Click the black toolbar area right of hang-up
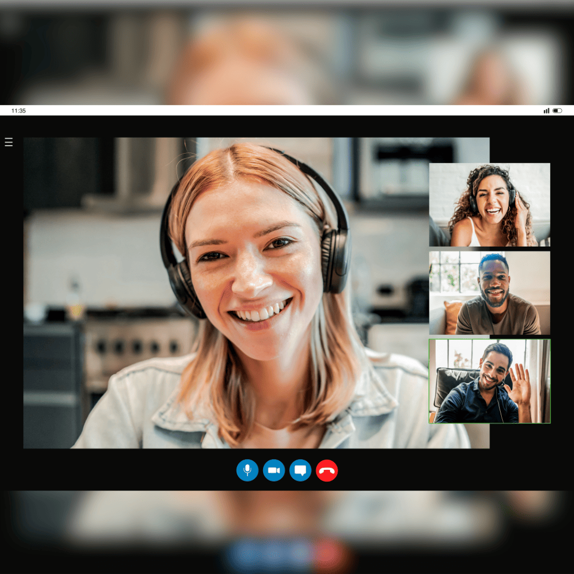574x574 pixels. pos(425,470)
